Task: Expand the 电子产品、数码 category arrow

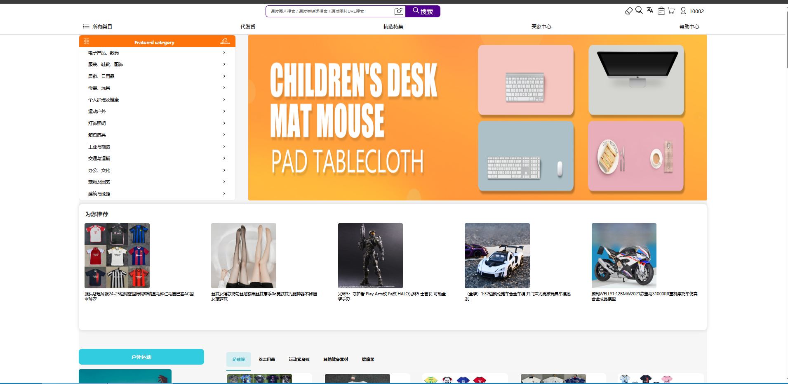Action: [x=224, y=53]
